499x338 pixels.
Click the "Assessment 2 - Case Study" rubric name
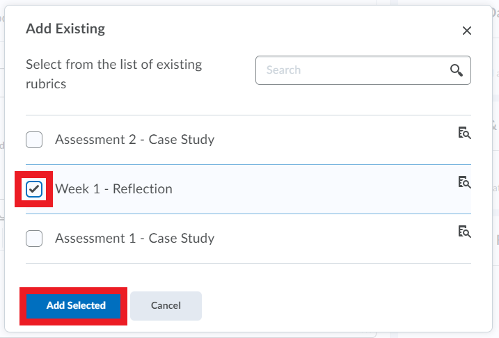(x=134, y=140)
